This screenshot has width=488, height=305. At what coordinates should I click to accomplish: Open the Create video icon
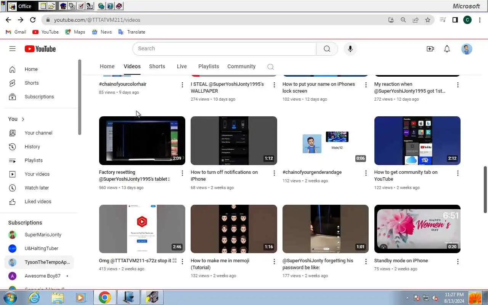430,49
